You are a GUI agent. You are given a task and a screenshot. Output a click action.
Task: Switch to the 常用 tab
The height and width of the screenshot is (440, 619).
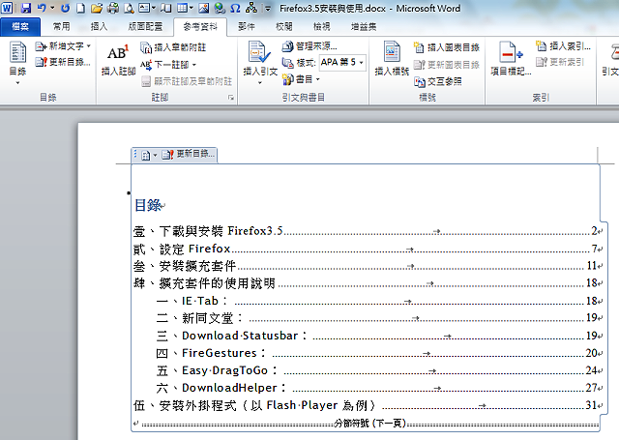(x=61, y=26)
